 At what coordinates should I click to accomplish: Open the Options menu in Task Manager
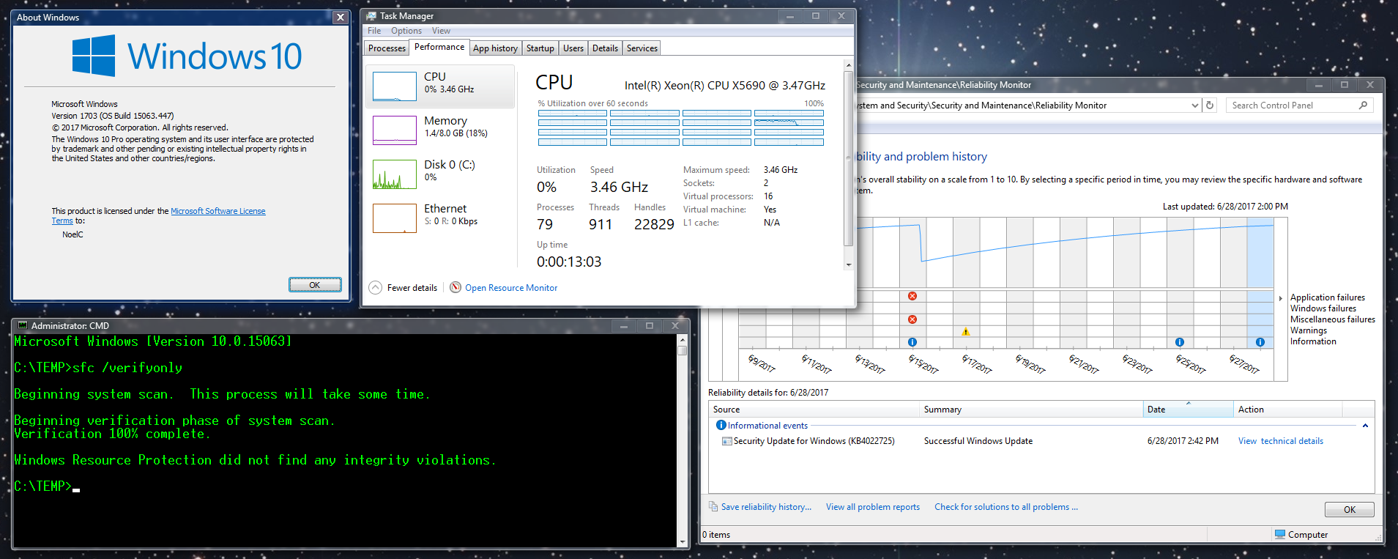tap(406, 31)
